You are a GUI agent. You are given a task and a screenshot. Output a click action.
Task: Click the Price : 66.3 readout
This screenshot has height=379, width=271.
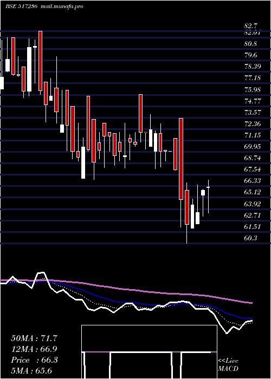(34, 360)
